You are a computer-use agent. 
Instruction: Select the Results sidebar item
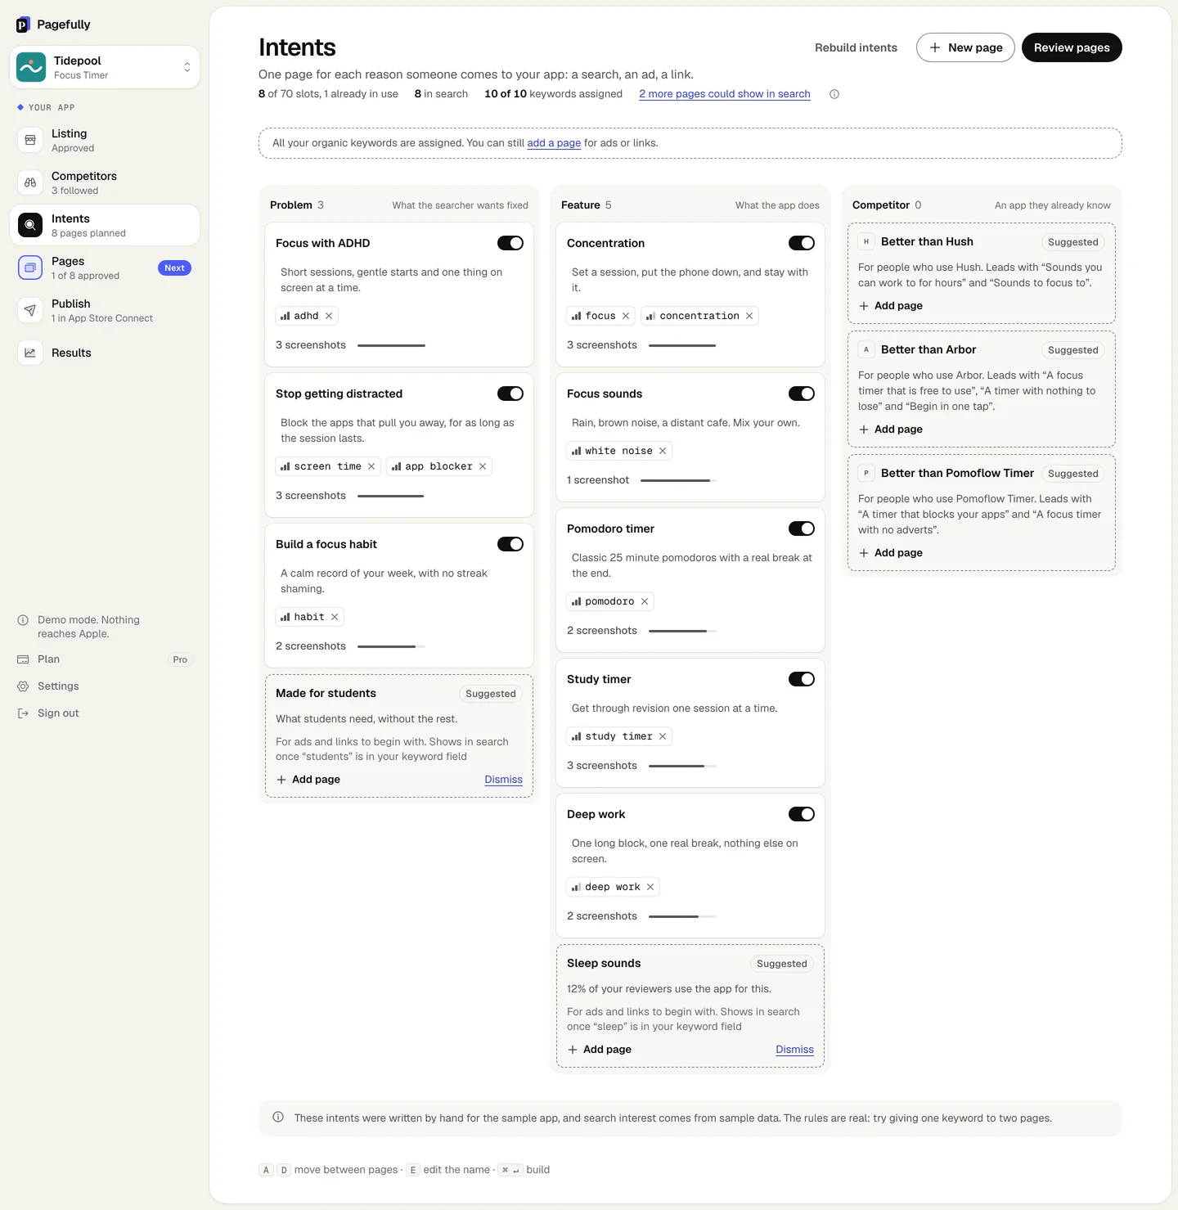pyautogui.click(x=105, y=353)
